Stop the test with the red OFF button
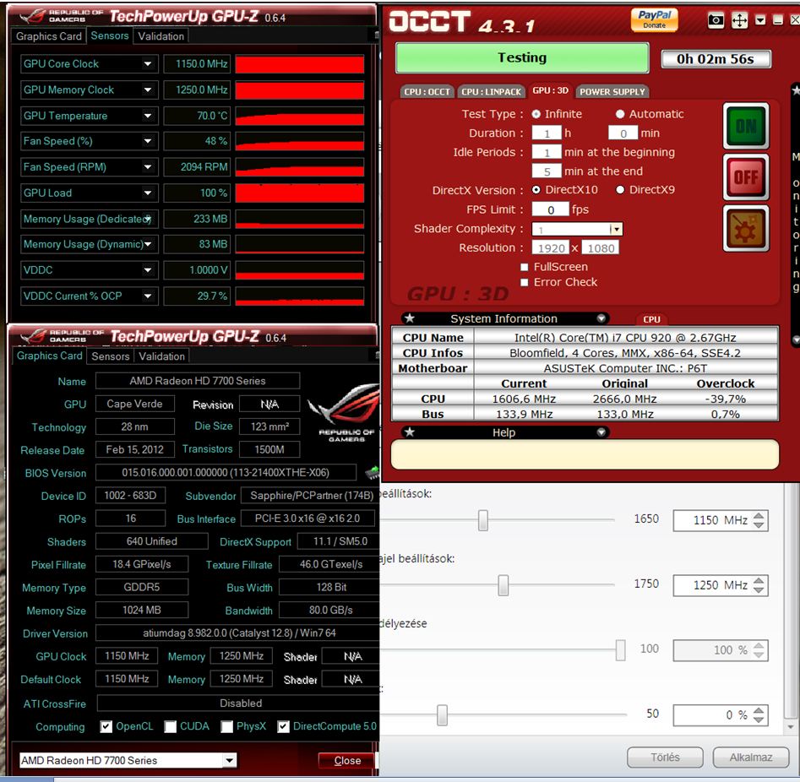Image resolution: width=800 pixels, height=782 pixels. pos(746,177)
